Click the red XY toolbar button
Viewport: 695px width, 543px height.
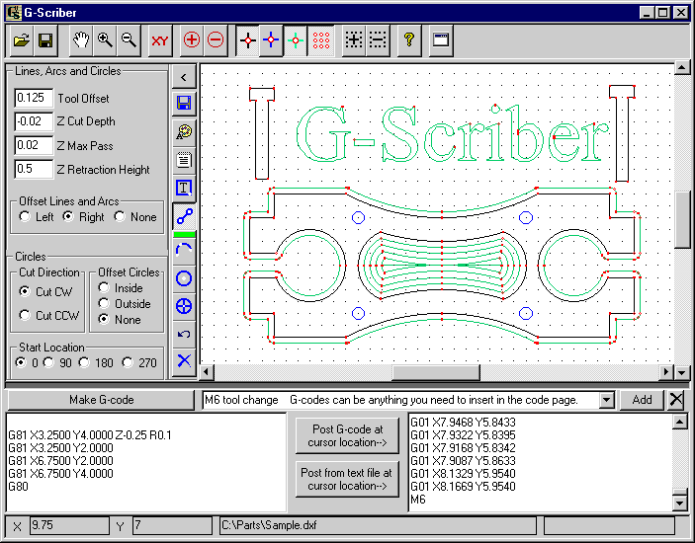coord(159,40)
